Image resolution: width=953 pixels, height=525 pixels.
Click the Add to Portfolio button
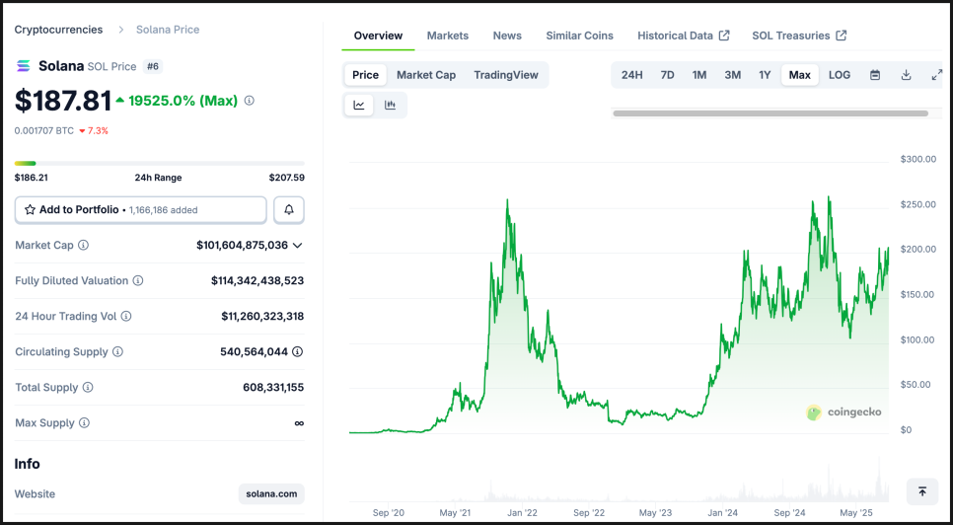pyautogui.click(x=140, y=209)
